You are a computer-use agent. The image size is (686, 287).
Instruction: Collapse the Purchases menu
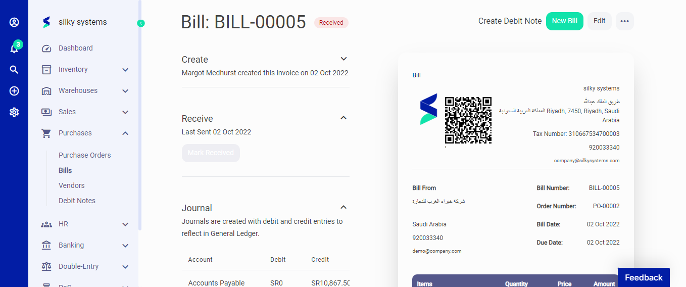pos(125,133)
